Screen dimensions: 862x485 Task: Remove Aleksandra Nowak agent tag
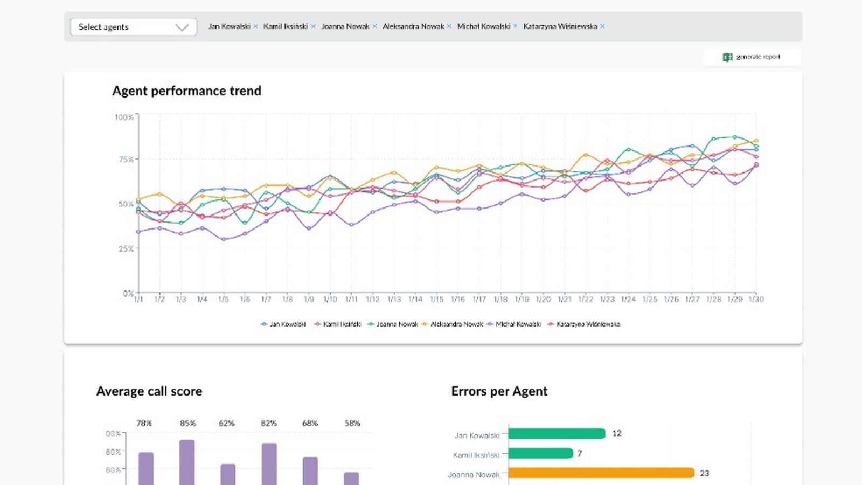pyautogui.click(x=449, y=26)
